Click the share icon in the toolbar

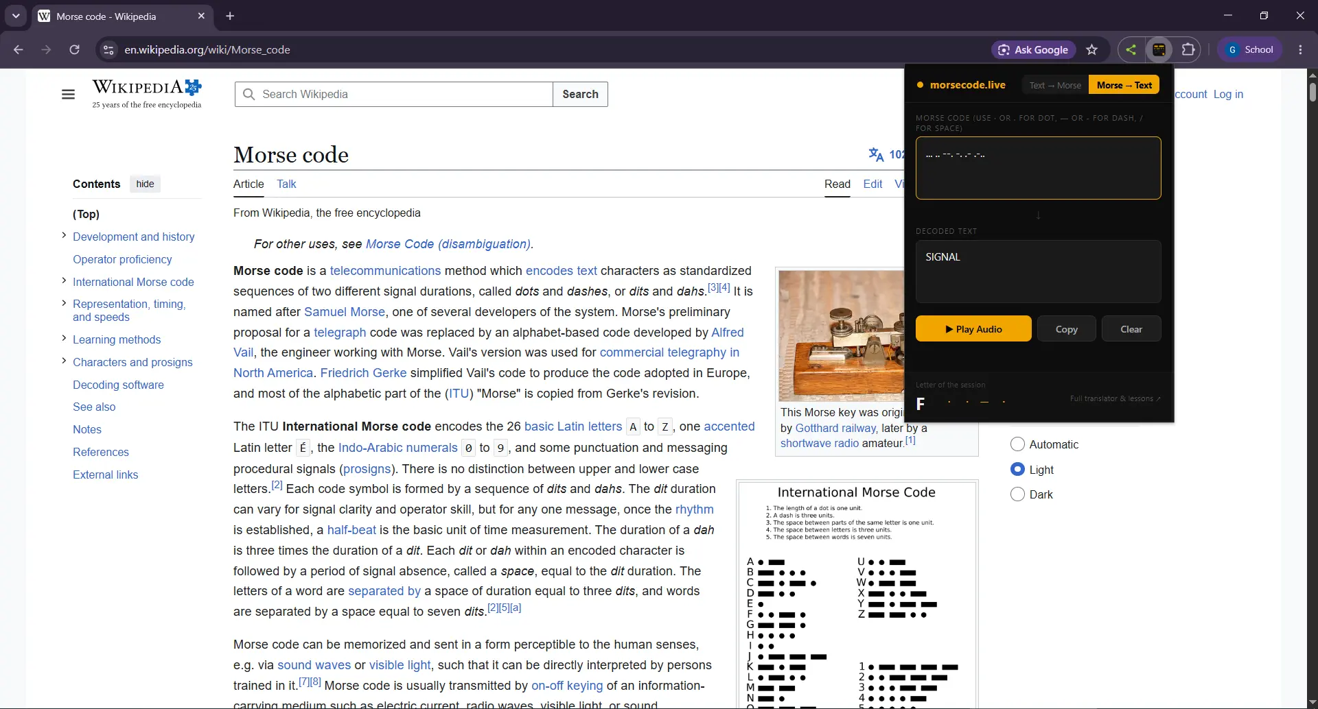(1131, 49)
